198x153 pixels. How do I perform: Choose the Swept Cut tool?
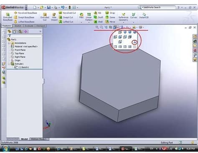[66, 18]
